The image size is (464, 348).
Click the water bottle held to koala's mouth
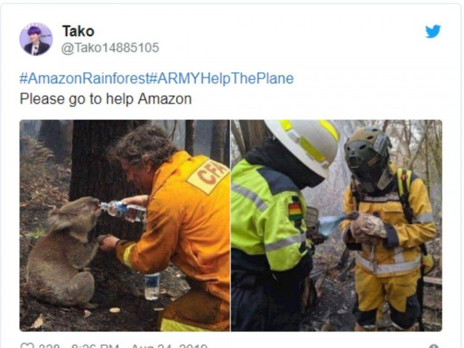[123, 210]
